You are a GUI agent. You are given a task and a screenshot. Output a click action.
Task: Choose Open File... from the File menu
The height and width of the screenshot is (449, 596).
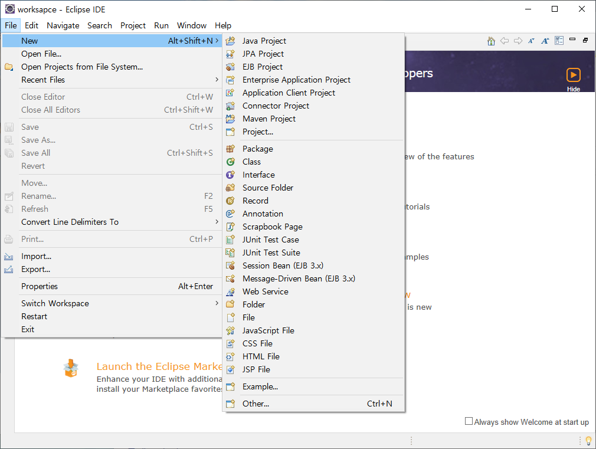[x=112, y=54]
